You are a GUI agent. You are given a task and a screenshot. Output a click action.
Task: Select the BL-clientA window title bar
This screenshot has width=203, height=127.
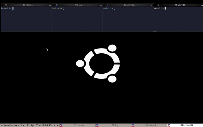pyautogui.click(x=129, y=5)
